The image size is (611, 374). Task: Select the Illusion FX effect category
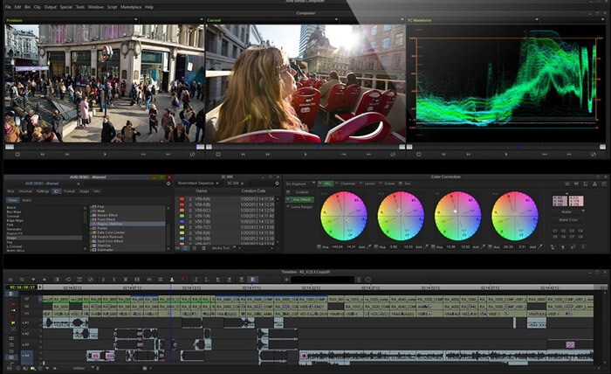pyautogui.click(x=15, y=233)
